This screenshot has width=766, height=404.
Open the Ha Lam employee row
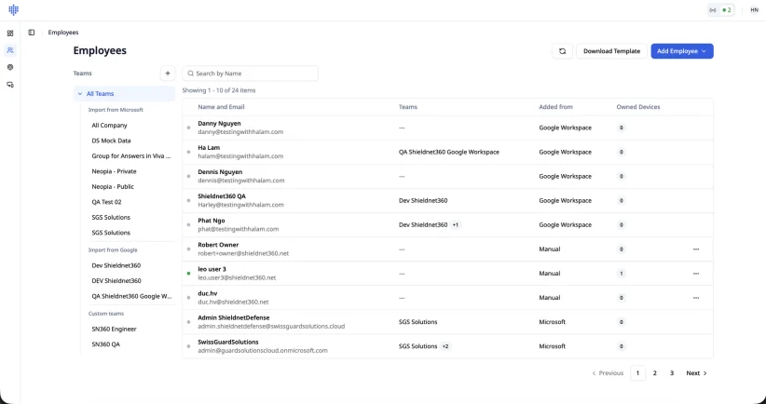coord(447,153)
